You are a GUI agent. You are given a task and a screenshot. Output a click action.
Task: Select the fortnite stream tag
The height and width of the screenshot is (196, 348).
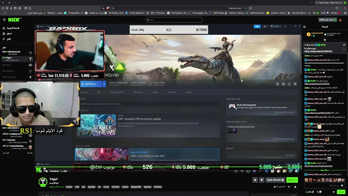pyautogui.click(x=158, y=187)
